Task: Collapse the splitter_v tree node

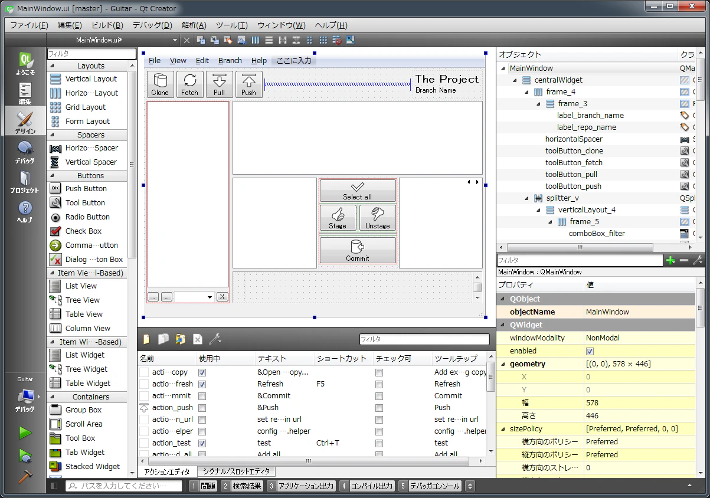Action: [527, 198]
